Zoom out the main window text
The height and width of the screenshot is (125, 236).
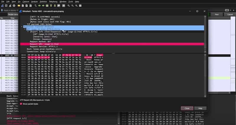tap(73, 6)
